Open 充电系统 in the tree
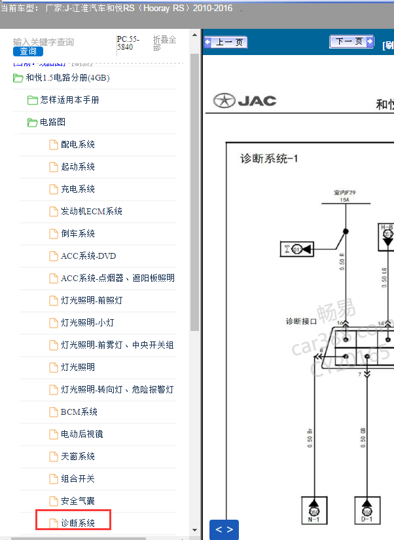Screen dimensions: 394x540 [78, 189]
